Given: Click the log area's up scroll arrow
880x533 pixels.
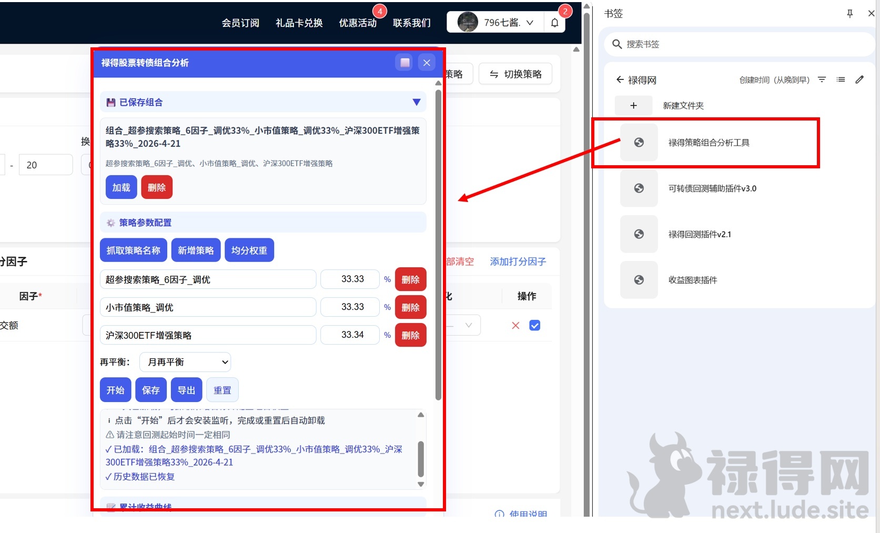Looking at the screenshot, I should pyautogui.click(x=421, y=415).
